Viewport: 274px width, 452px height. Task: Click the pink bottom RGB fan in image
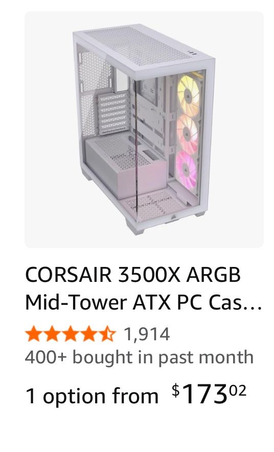tap(186, 170)
